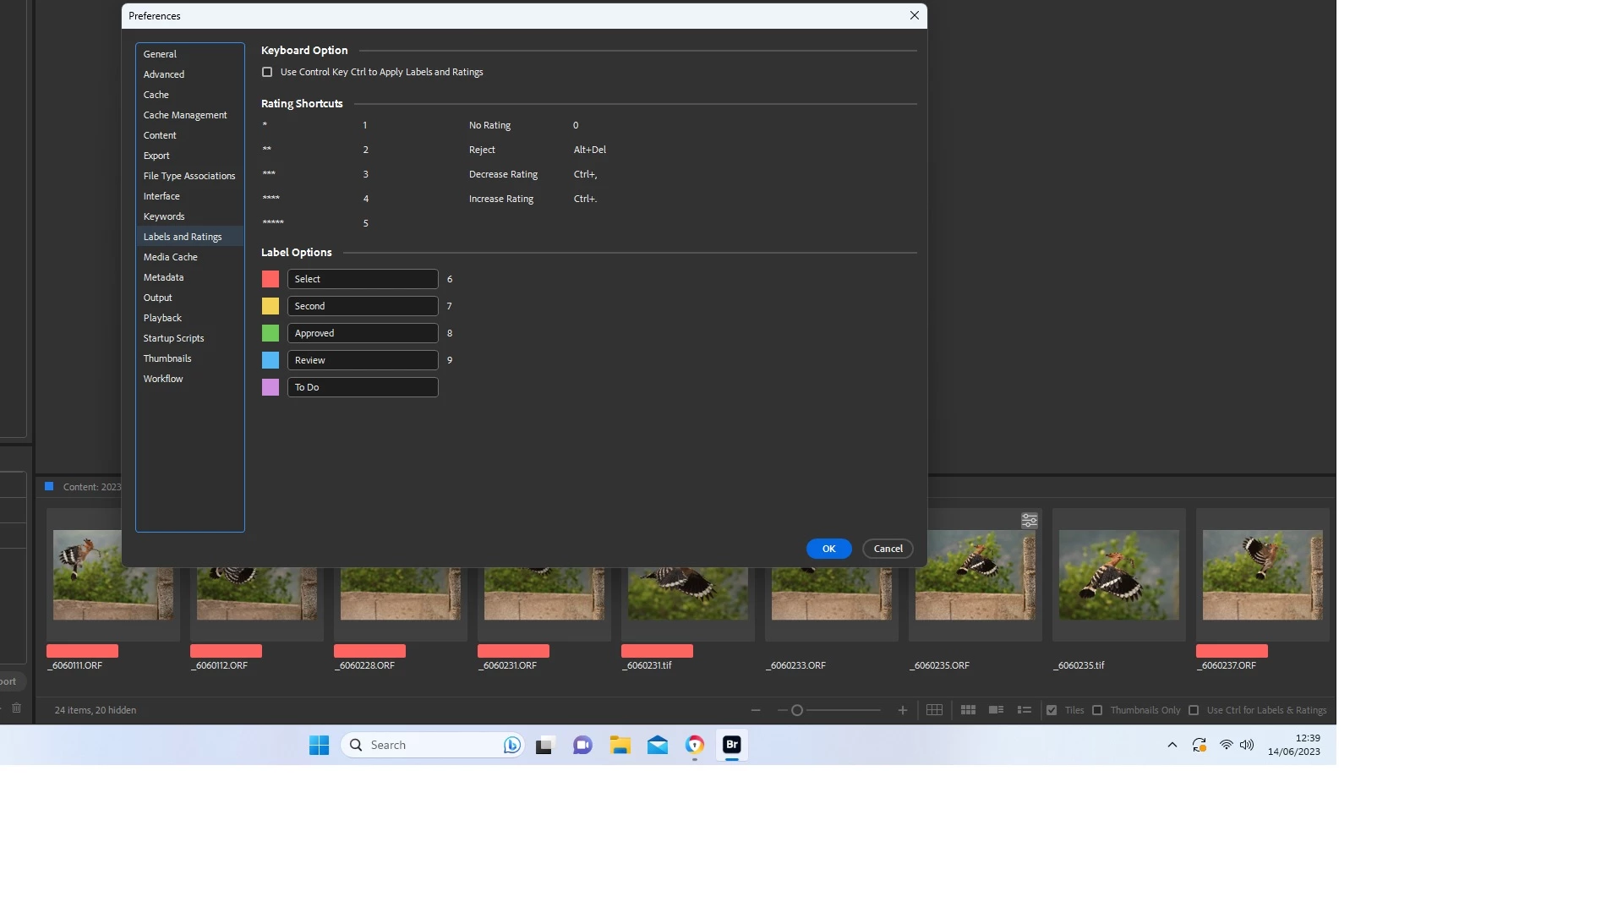The width and height of the screenshot is (1623, 913).
Task: Open the Cache Management preferences category
Action: 185,115
